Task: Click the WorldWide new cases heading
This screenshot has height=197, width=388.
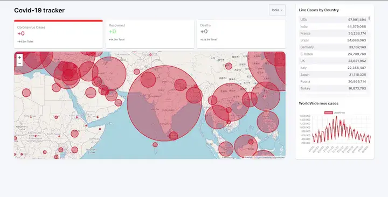Action: [318, 103]
